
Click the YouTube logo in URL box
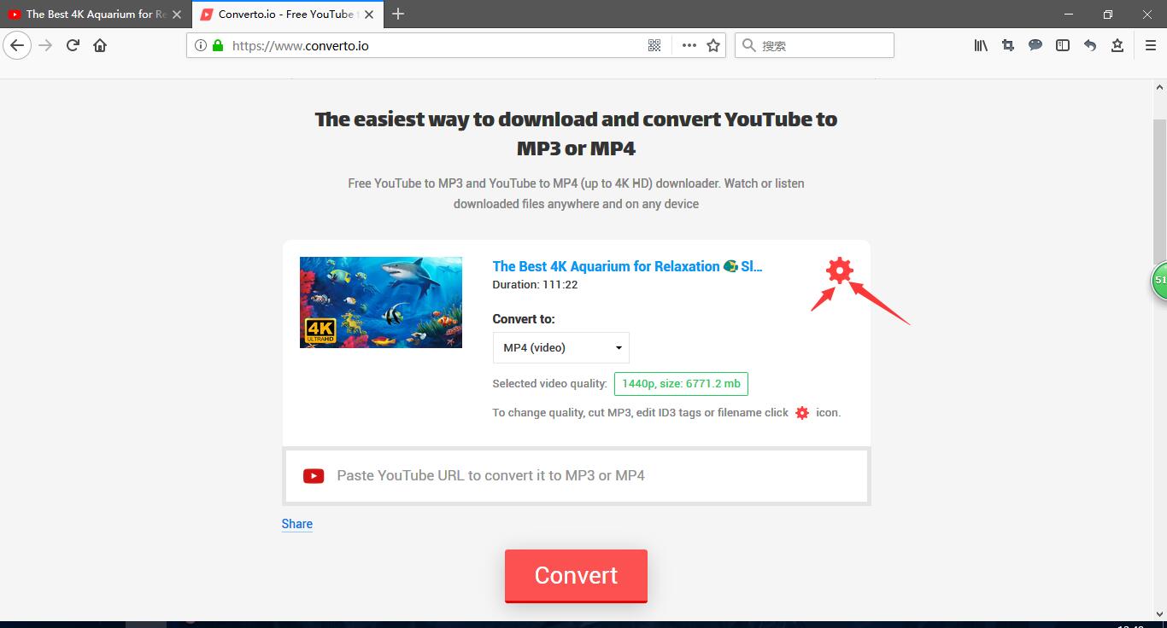pos(314,476)
